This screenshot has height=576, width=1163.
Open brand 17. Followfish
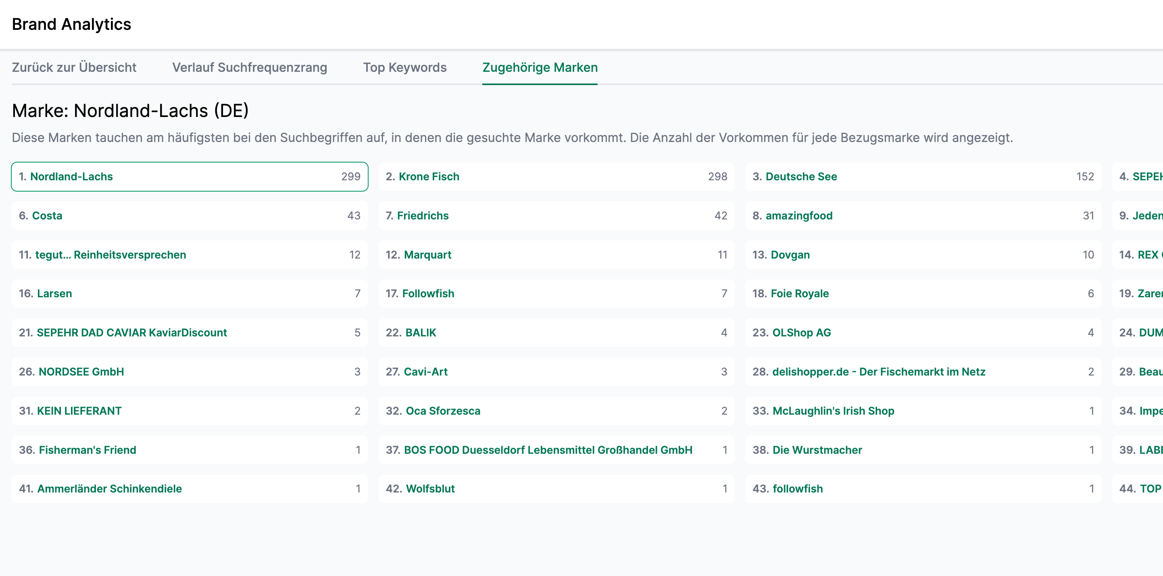(556, 294)
